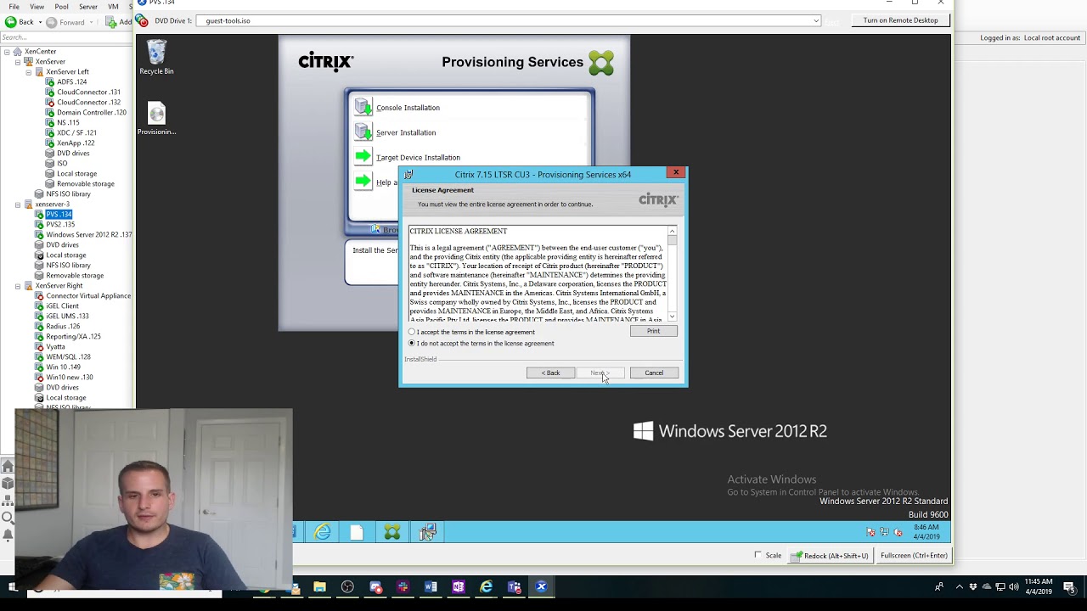The image size is (1087, 611).
Task: Click the guest network tray icon
Action: pyautogui.click(x=885, y=532)
